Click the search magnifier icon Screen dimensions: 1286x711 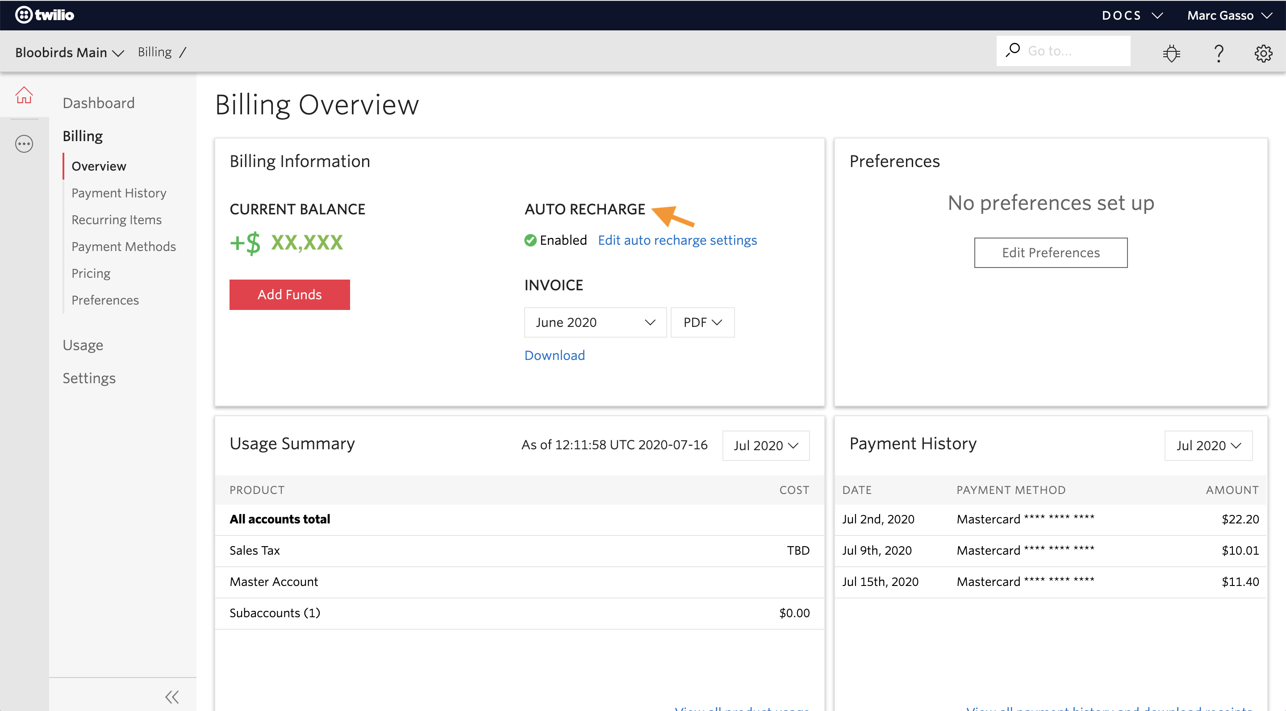pyautogui.click(x=1012, y=50)
